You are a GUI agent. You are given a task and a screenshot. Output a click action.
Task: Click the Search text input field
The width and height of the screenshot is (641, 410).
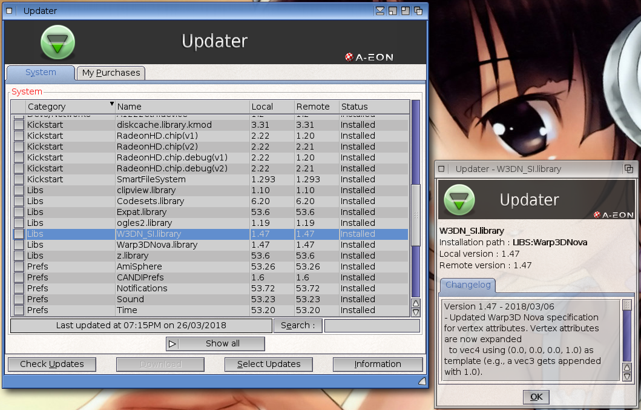pyautogui.click(x=372, y=326)
